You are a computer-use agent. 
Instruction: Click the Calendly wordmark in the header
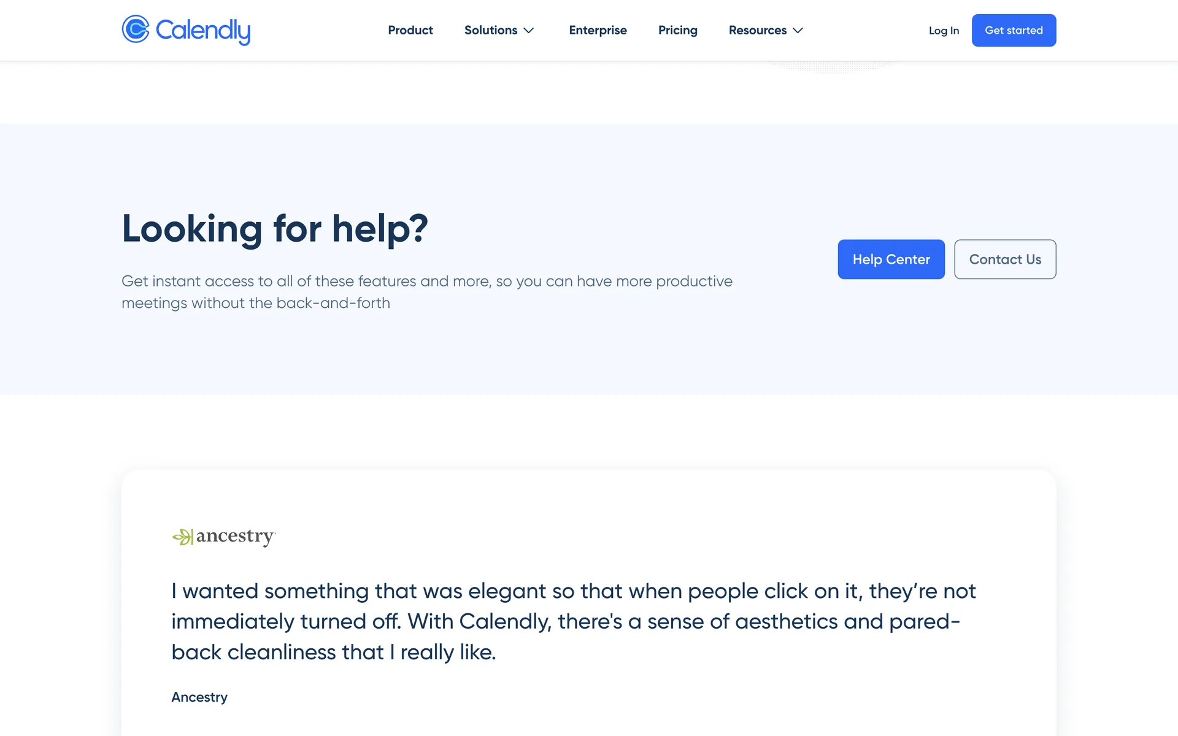[x=203, y=31]
